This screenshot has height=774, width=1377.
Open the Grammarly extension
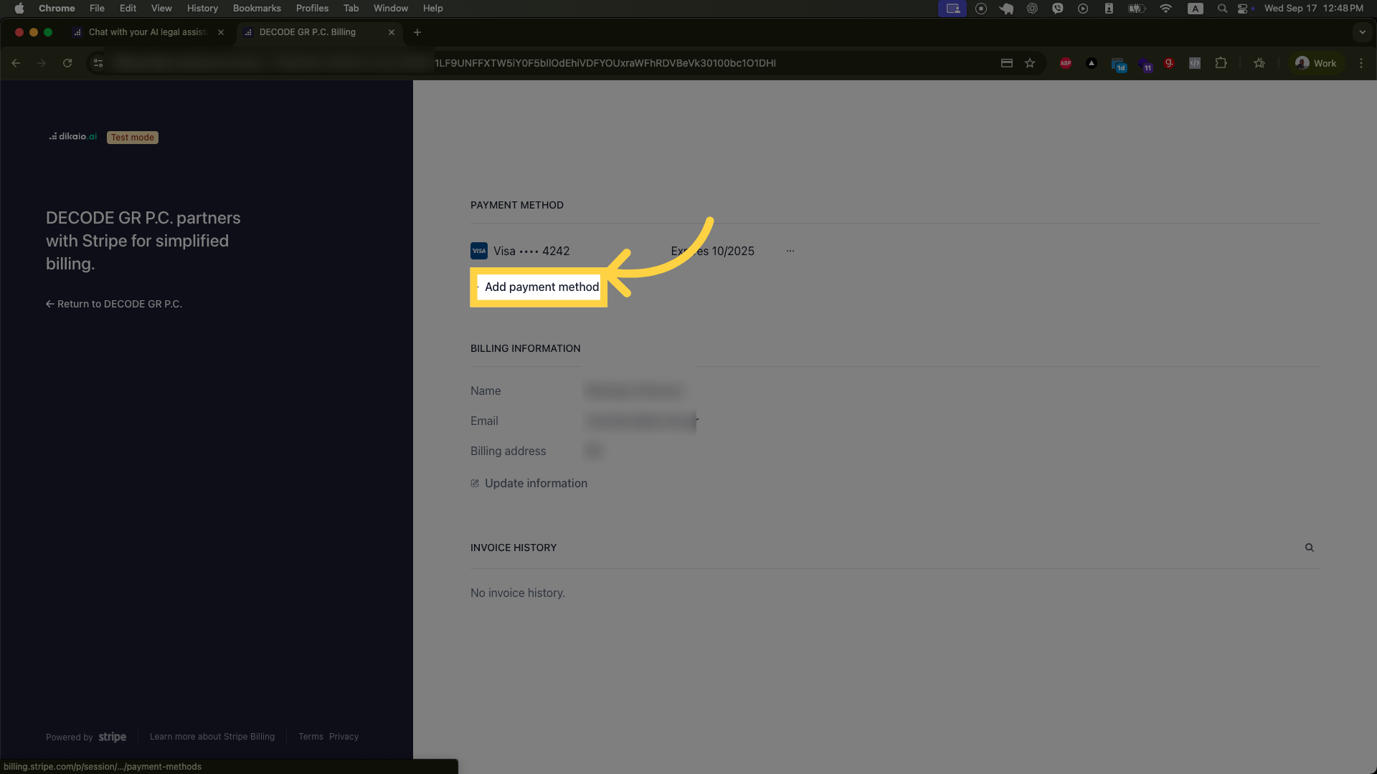[1169, 63]
